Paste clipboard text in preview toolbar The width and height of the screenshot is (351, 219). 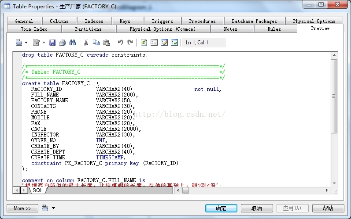[x=106, y=43]
